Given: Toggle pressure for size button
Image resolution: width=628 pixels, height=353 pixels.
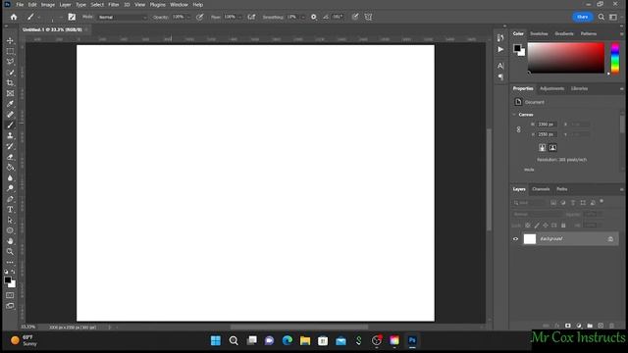Looking at the screenshot, I should point(355,17).
